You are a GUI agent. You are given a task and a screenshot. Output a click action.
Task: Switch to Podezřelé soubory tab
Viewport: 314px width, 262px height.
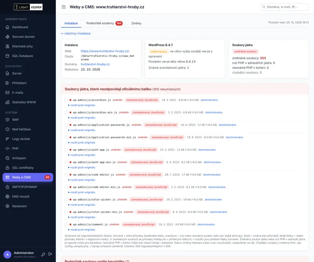[104, 23]
